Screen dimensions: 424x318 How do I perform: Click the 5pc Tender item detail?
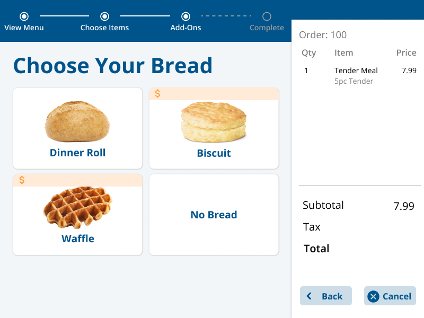[x=354, y=81]
